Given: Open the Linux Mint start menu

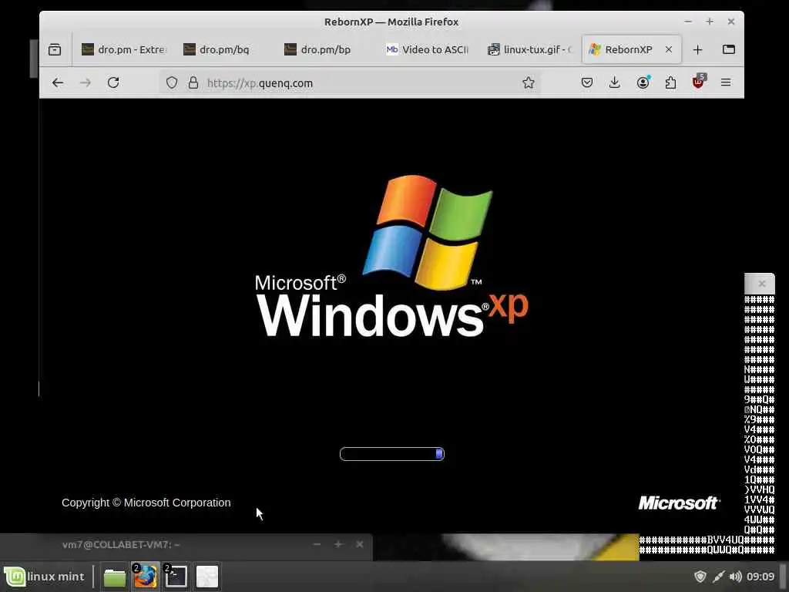Looking at the screenshot, I should pos(44,577).
